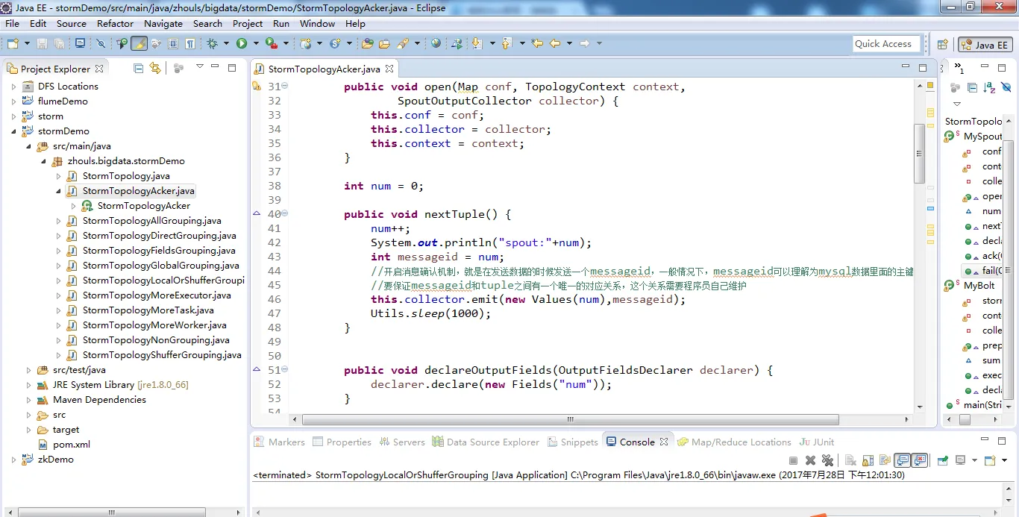The height and width of the screenshot is (517, 1019).
Task: Toggle Word Wrap in Console
Action: click(x=885, y=460)
